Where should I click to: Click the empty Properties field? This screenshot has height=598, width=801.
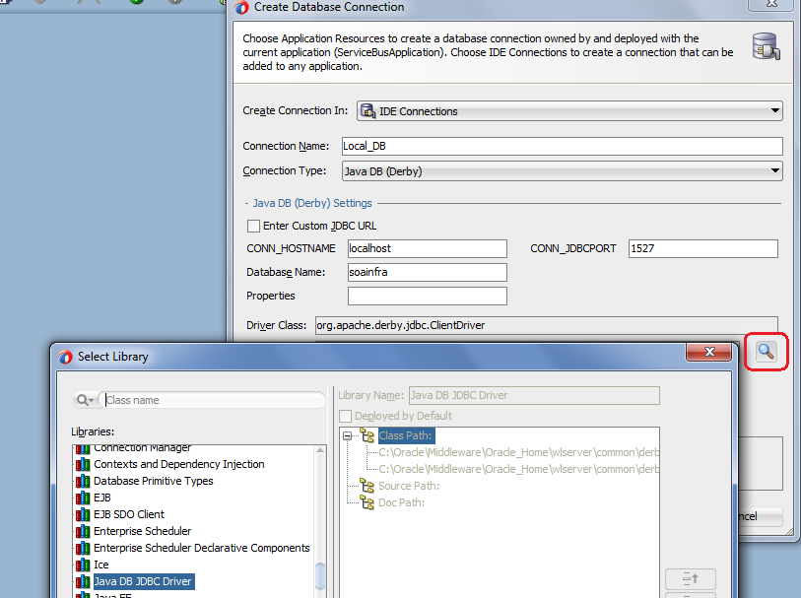[427, 296]
